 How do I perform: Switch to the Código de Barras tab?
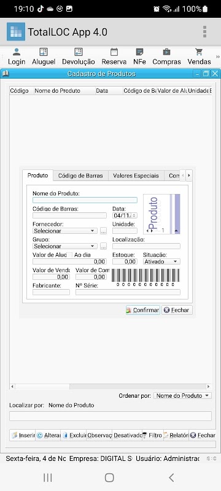80,176
